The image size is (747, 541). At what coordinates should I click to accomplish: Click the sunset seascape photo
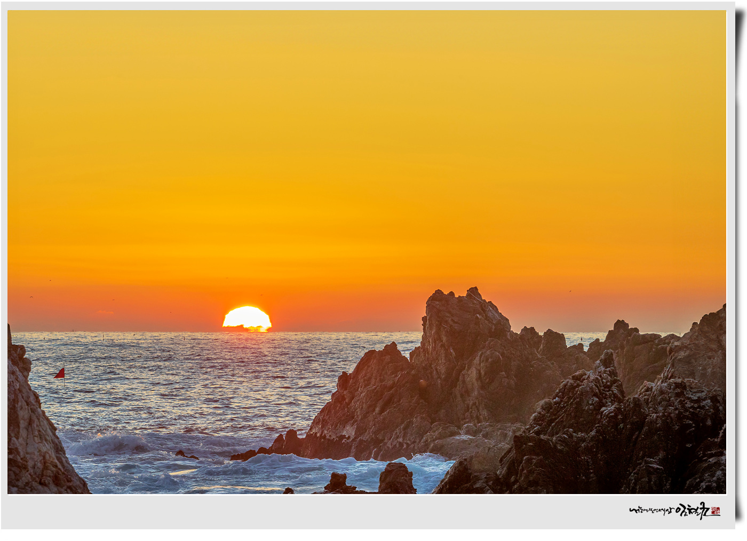[x=367, y=252]
